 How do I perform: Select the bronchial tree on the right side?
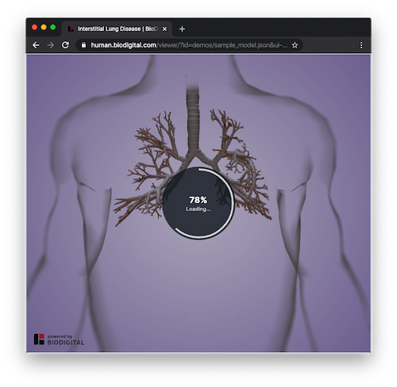238,164
